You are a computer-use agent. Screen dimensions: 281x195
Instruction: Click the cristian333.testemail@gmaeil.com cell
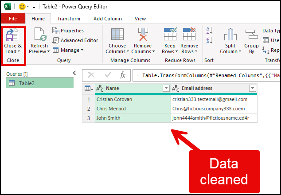click(x=214, y=99)
